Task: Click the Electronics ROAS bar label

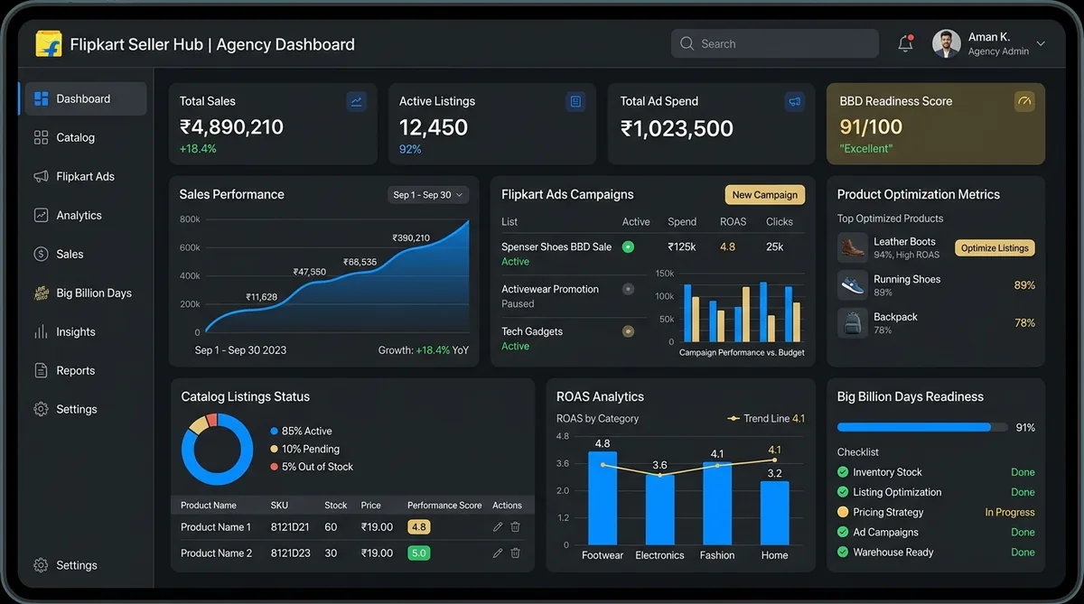Action: [659, 555]
